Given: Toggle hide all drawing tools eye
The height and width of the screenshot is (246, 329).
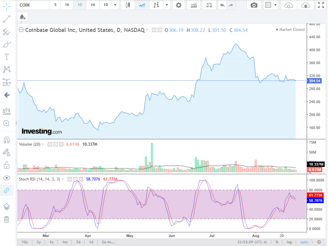Looking at the screenshot, I should (x=7, y=178).
